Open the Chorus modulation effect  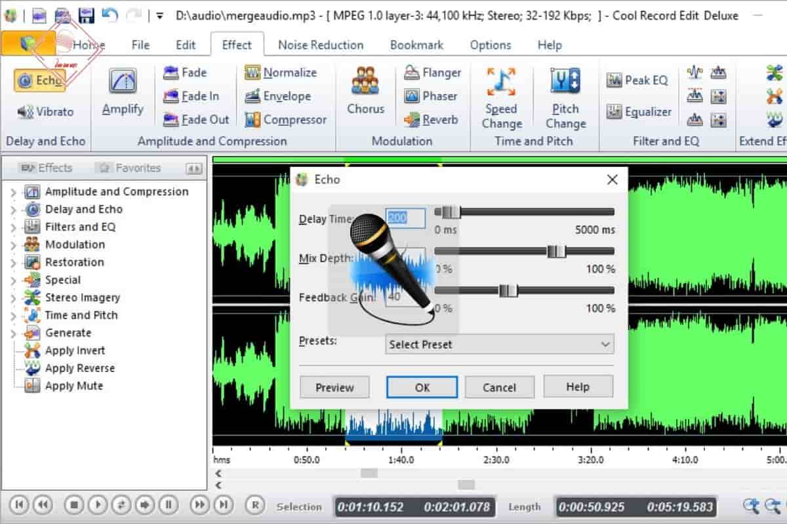pos(365,92)
